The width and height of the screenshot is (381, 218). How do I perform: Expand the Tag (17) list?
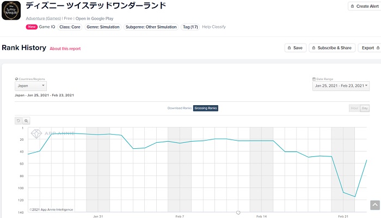point(190,27)
